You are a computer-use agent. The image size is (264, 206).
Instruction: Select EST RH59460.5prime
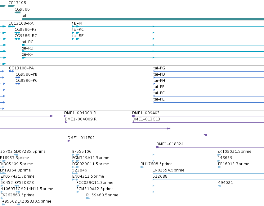[102, 195]
